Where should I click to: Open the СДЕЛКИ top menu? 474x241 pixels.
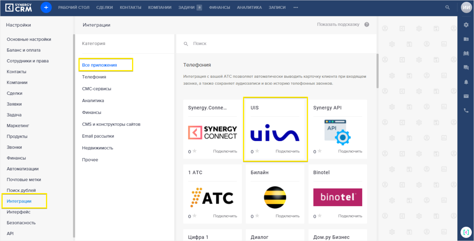tap(105, 8)
